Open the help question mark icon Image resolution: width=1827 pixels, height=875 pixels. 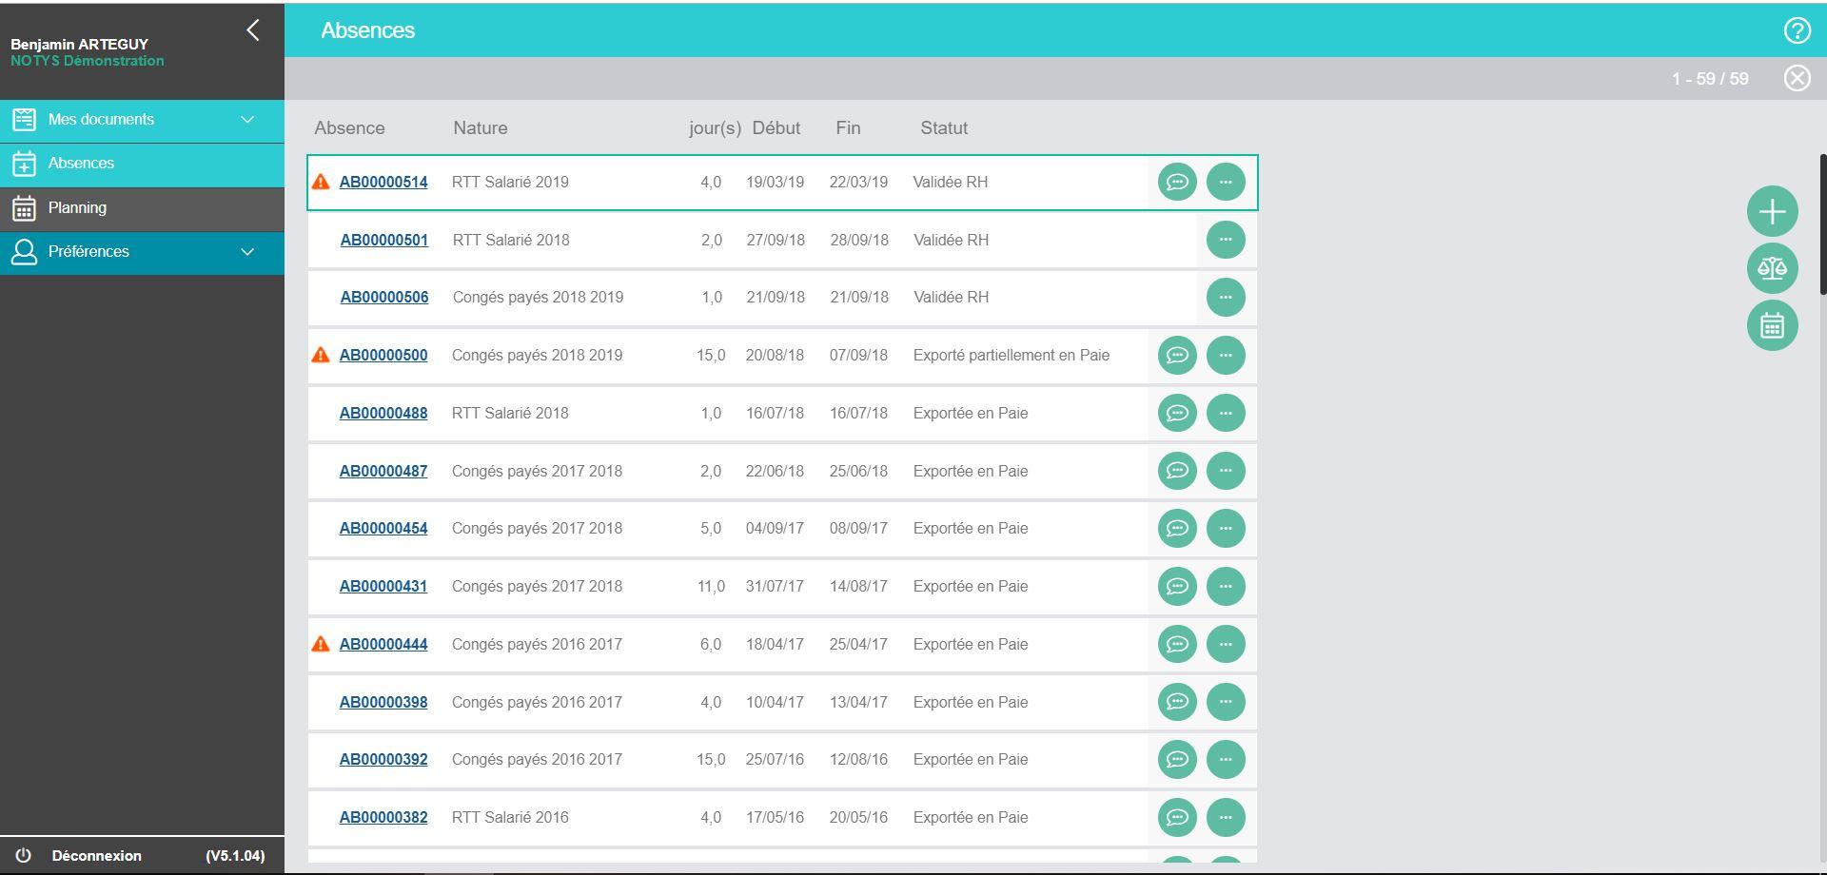(1798, 29)
